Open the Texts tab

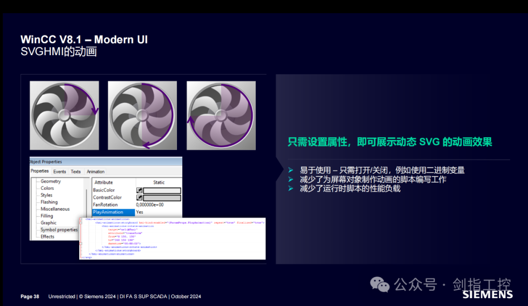(x=75, y=171)
